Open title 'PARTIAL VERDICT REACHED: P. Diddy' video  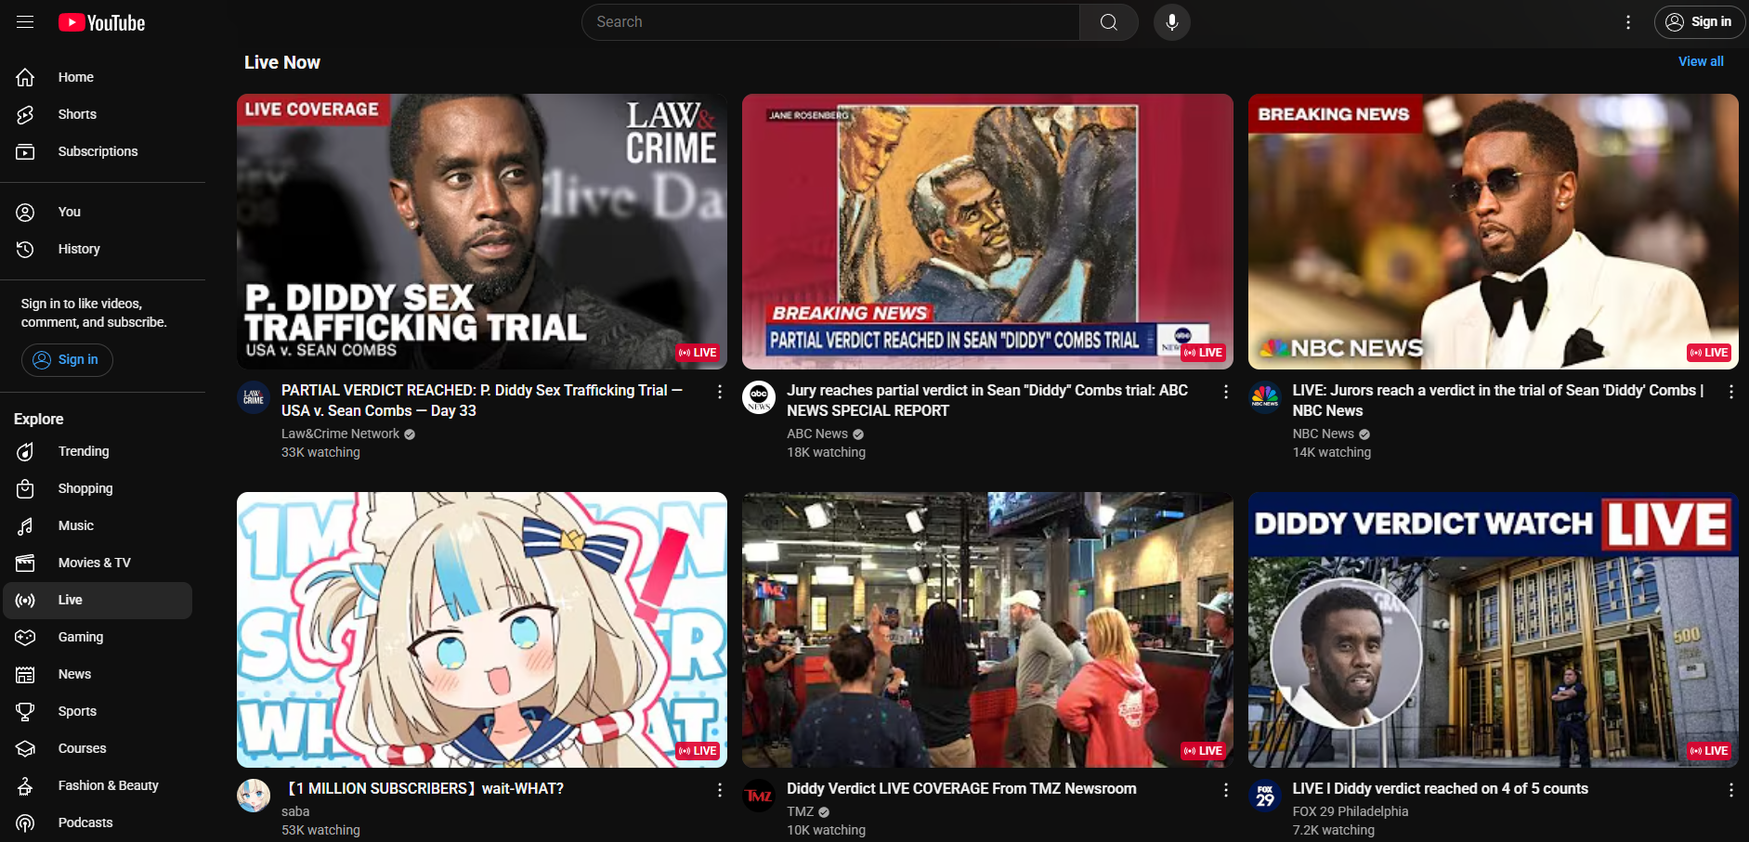pos(482,400)
